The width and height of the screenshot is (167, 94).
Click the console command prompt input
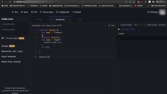(142, 38)
